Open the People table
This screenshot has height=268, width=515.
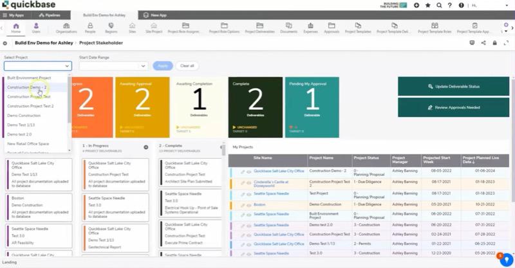[x=90, y=28]
